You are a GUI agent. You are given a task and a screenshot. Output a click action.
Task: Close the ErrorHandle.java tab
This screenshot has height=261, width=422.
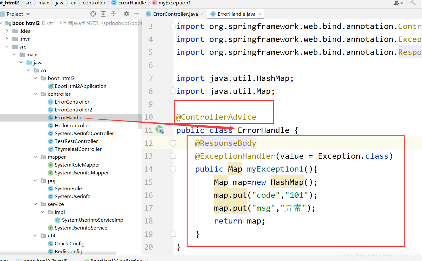pos(260,14)
